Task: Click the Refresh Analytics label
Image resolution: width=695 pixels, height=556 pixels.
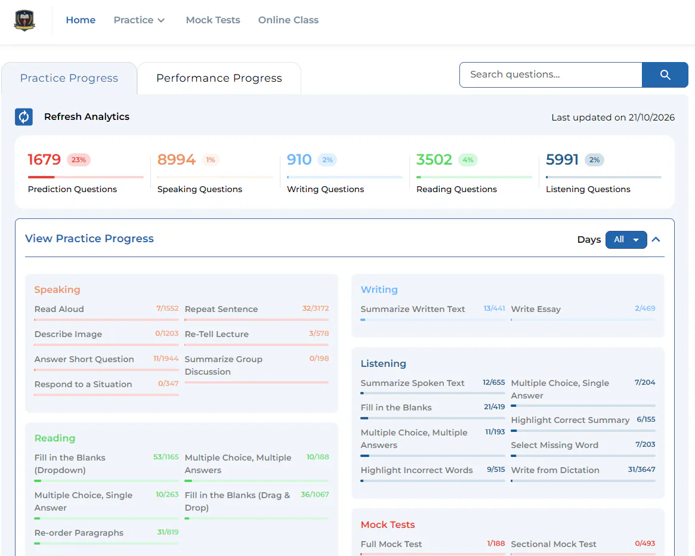Action: [x=87, y=116]
